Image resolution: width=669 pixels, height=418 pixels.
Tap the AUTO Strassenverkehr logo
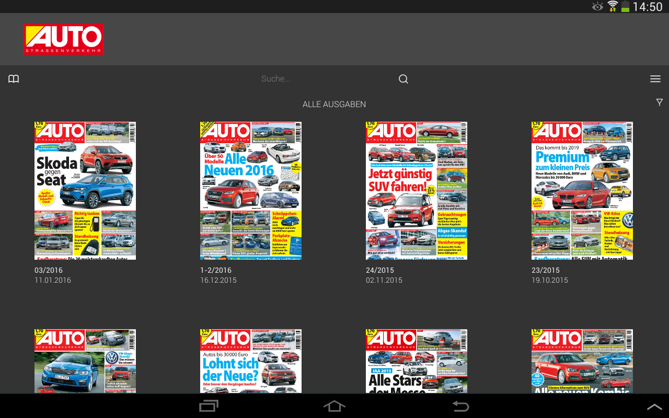63,39
